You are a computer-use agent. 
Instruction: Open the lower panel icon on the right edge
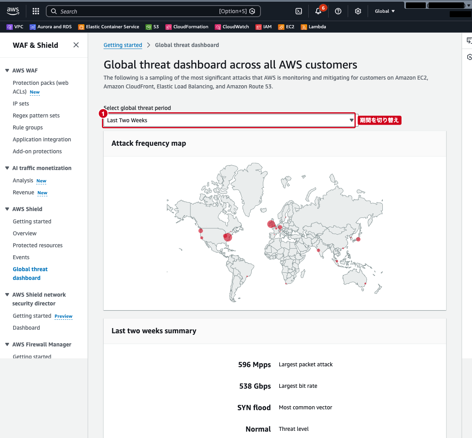point(469,57)
